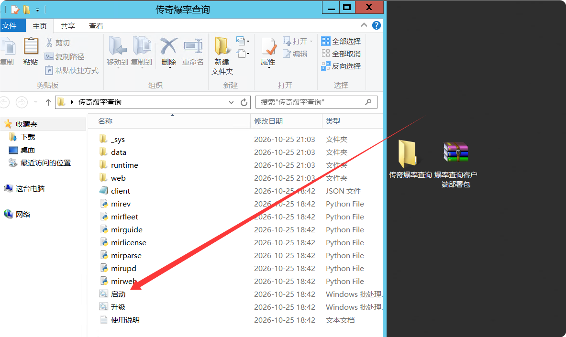Image resolution: width=566 pixels, height=337 pixels.
Task: Click the Delete X icon
Action: tap(168, 46)
